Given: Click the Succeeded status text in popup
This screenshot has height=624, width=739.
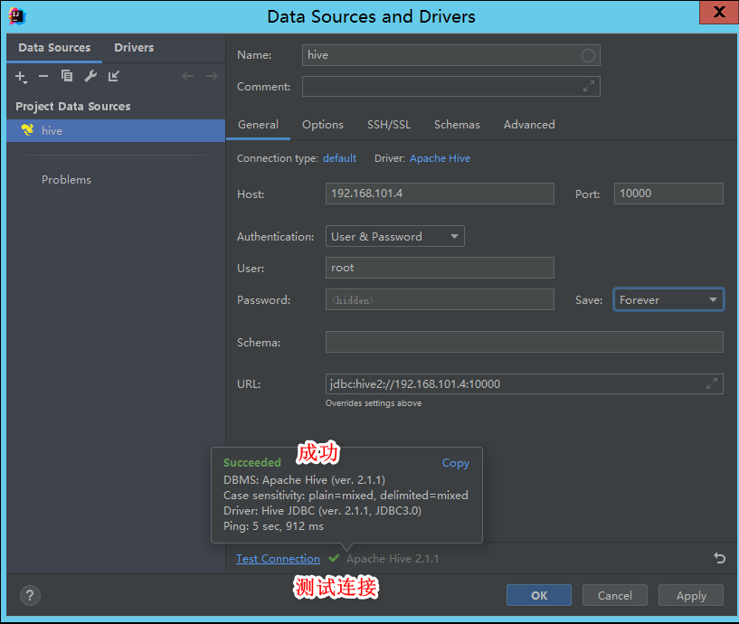Looking at the screenshot, I should click(252, 462).
